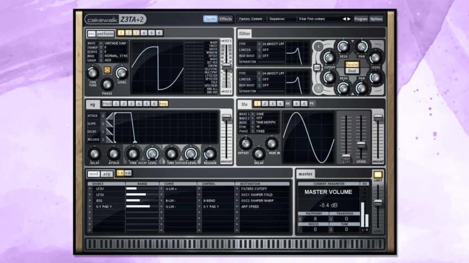
Task: Switch to the Effects tab
Action: pos(226,19)
